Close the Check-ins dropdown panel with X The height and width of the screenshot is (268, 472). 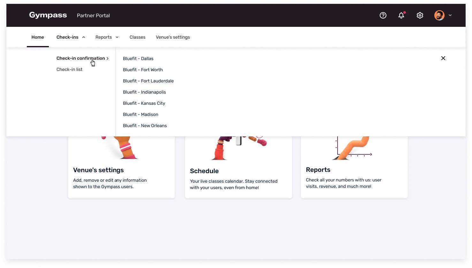pos(443,58)
